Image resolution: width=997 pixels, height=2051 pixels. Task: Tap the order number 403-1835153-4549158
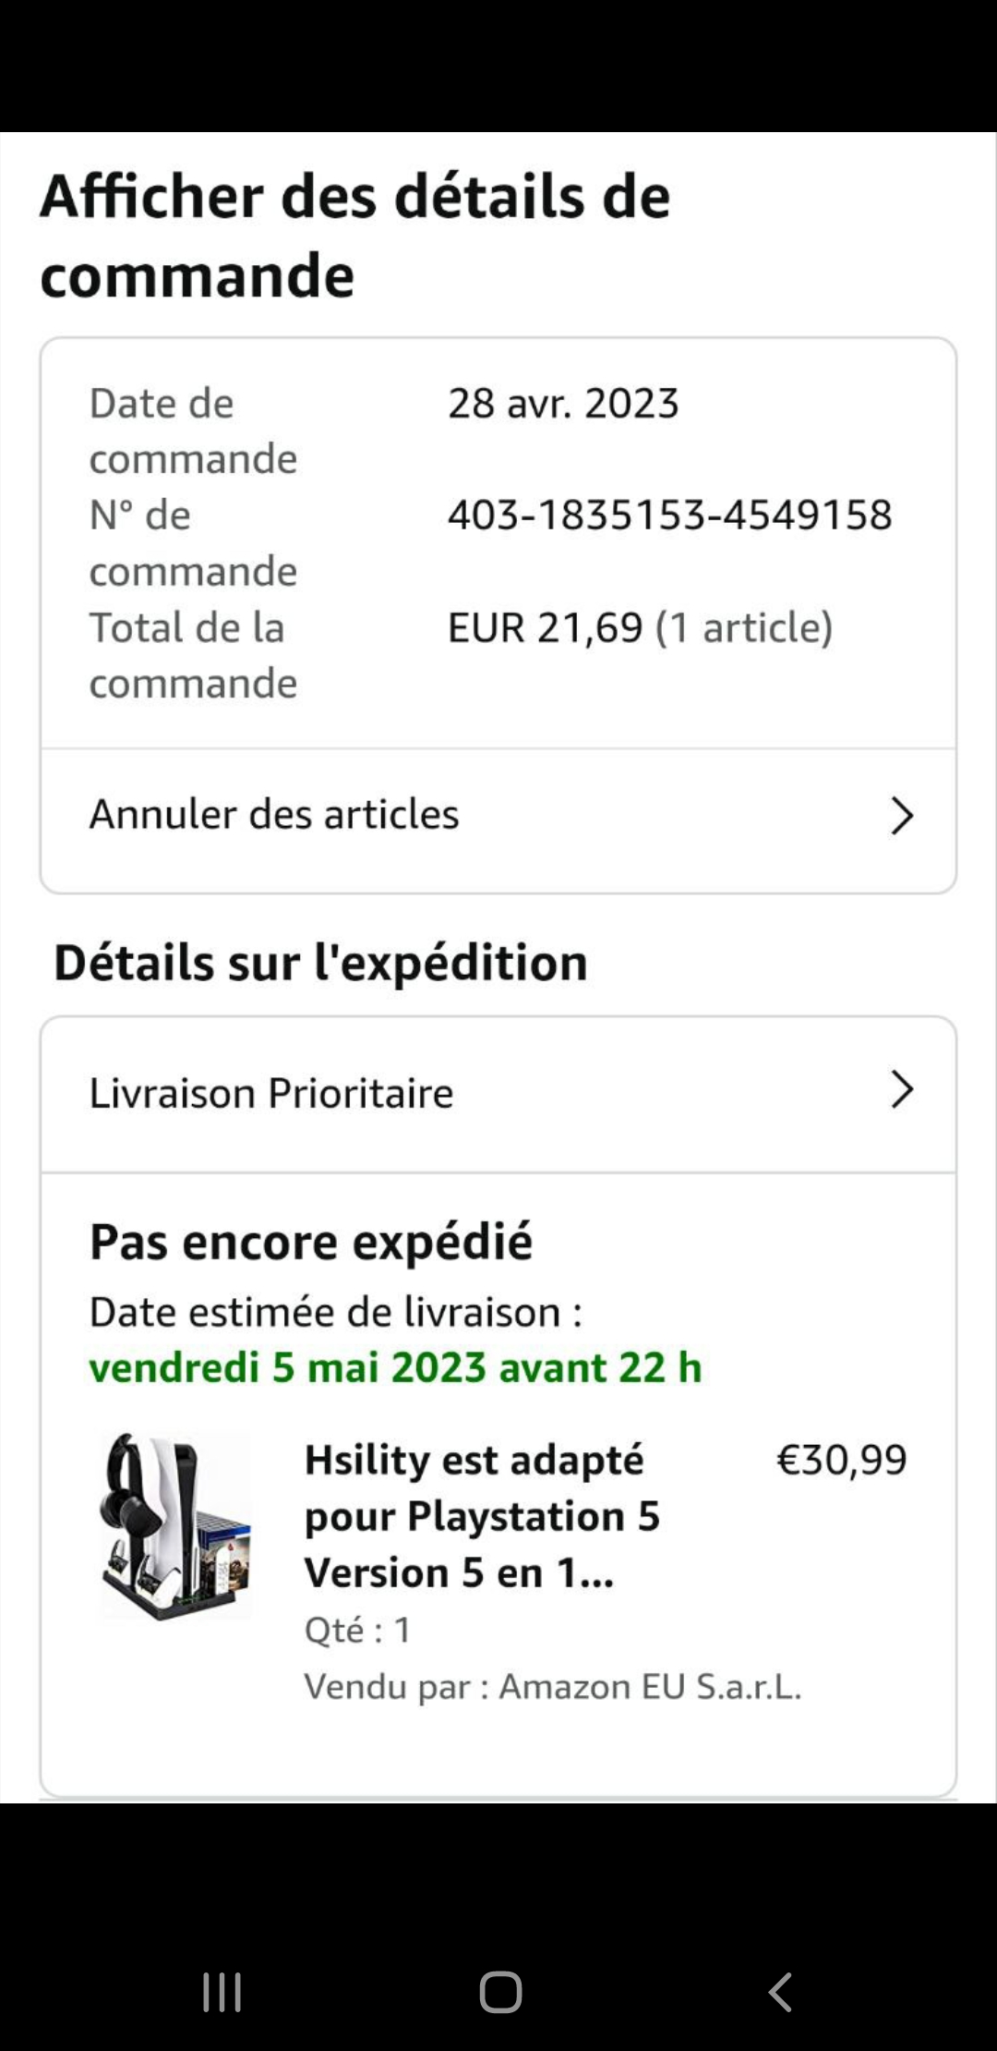pos(669,515)
